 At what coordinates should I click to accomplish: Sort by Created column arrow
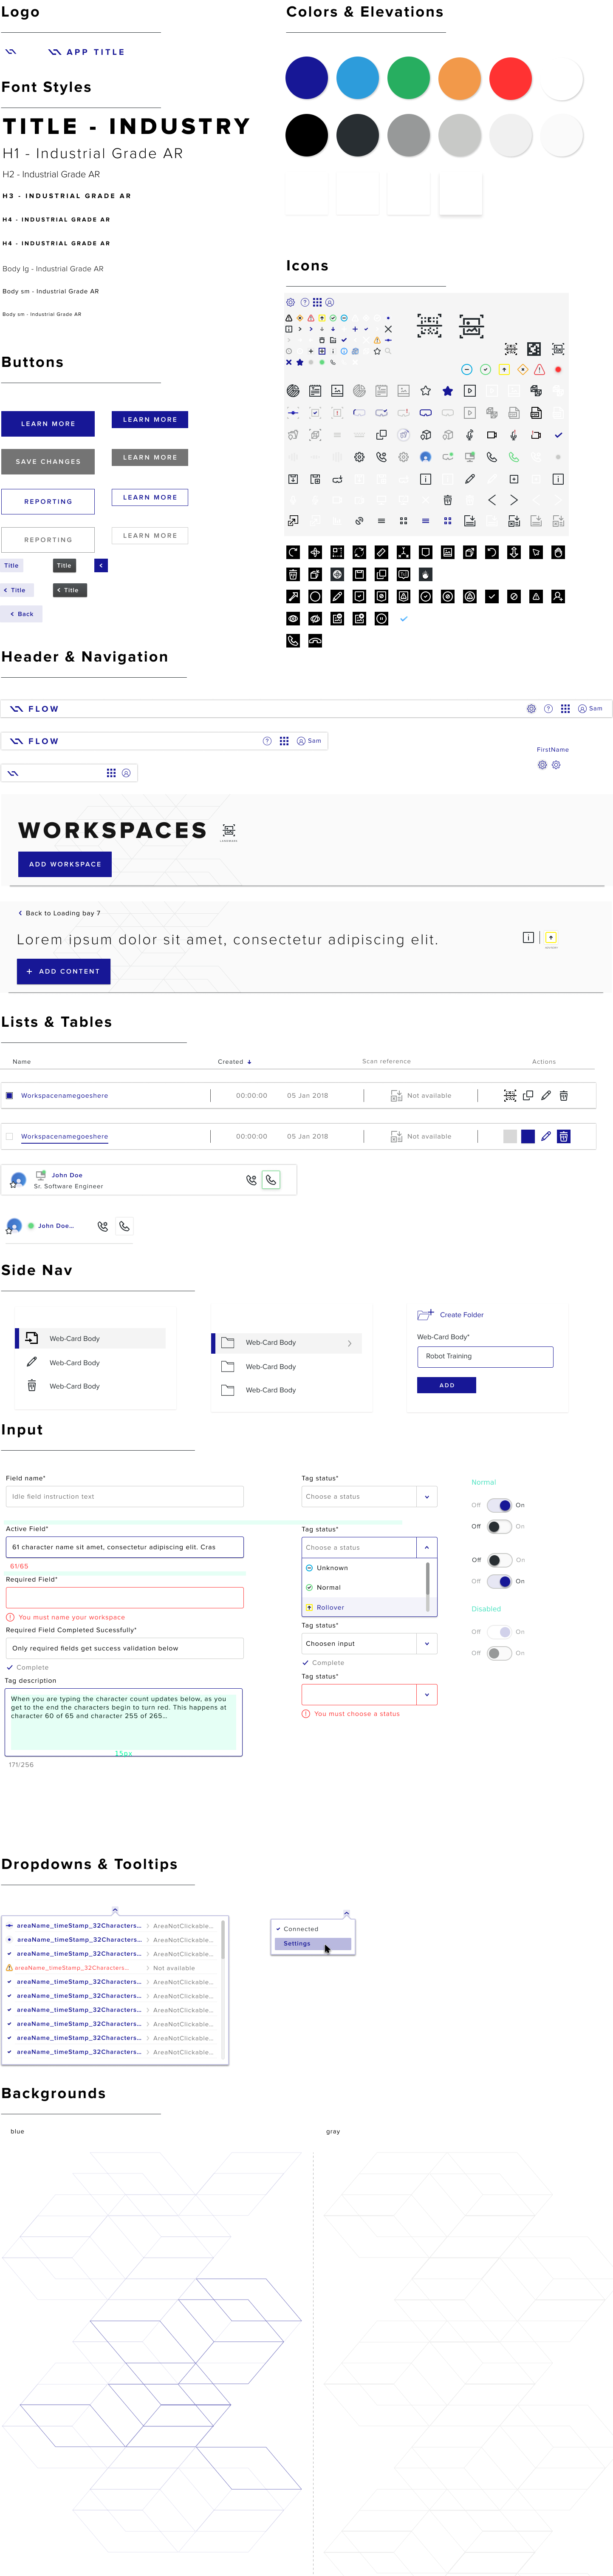coord(249,1062)
